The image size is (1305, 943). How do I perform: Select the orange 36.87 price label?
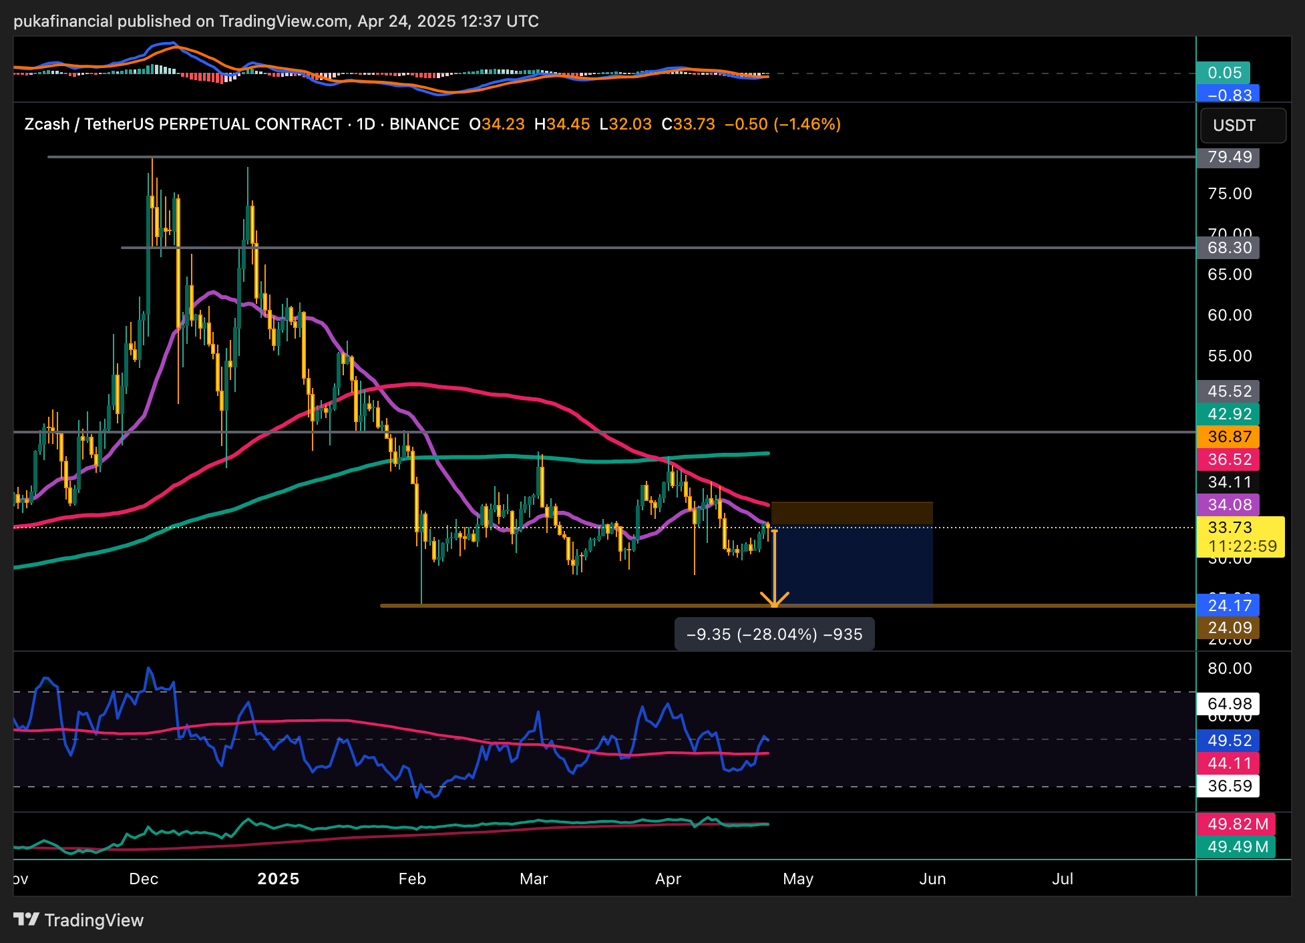[1228, 437]
